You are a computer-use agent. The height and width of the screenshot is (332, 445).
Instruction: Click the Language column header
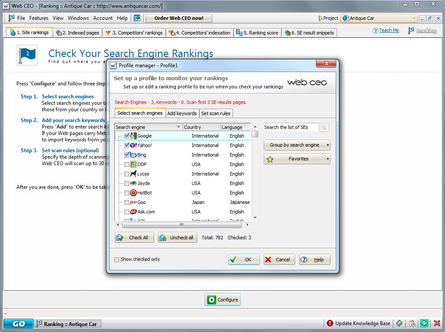tap(236, 127)
